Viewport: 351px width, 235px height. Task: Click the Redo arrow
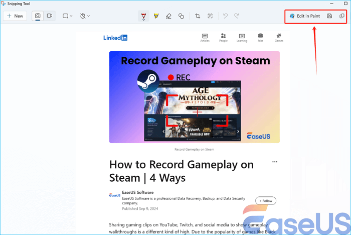pyautogui.click(x=237, y=16)
